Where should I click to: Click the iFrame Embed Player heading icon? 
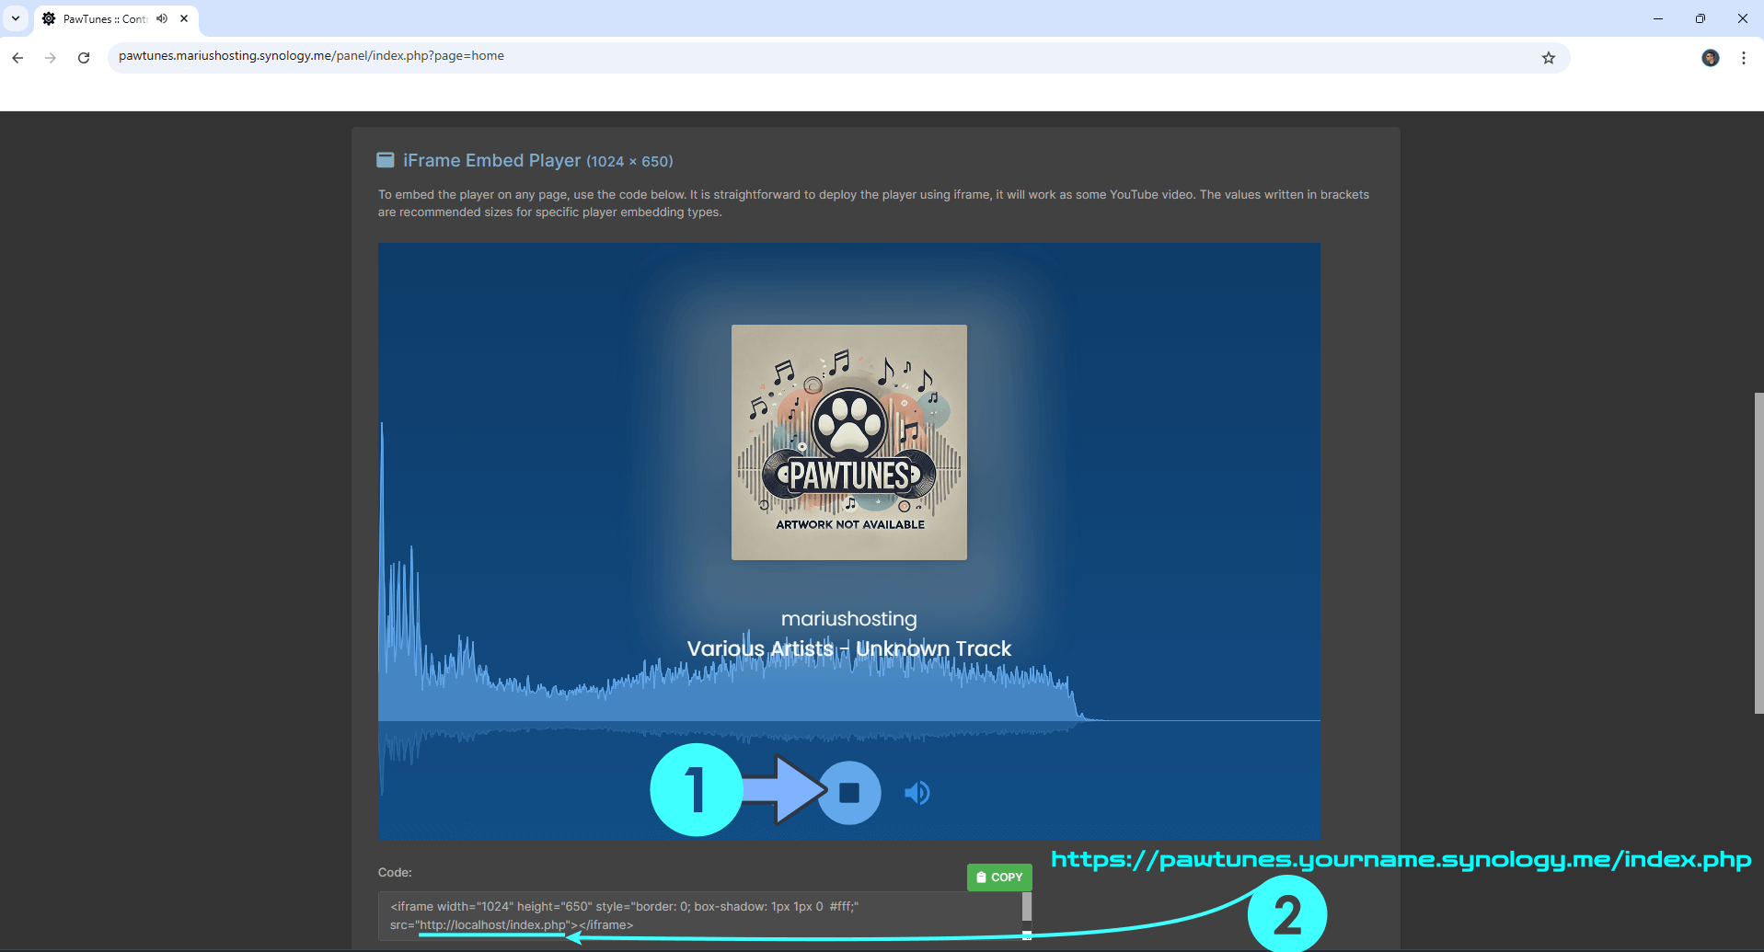386,160
